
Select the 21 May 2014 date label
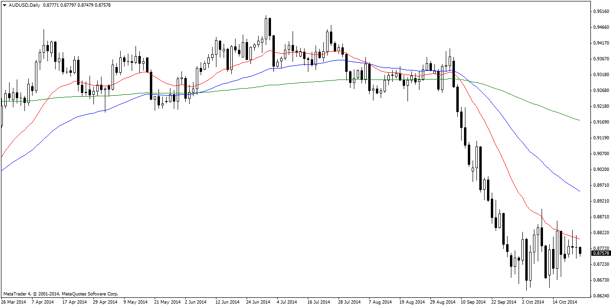pos(167,302)
